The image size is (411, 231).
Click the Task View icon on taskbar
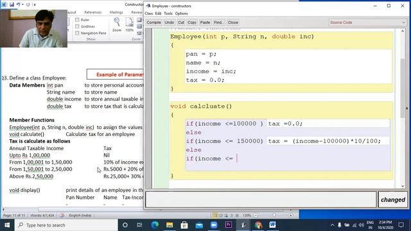click(x=139, y=225)
